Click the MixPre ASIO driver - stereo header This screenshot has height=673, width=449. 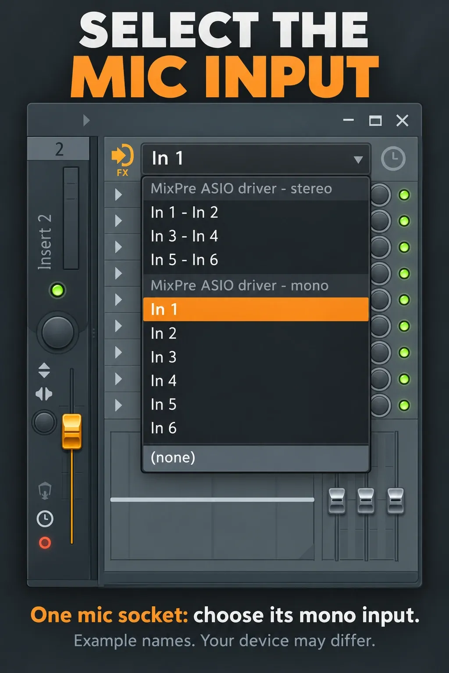click(256, 189)
